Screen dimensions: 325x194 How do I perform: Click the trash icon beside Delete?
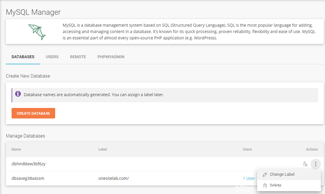click(x=265, y=185)
